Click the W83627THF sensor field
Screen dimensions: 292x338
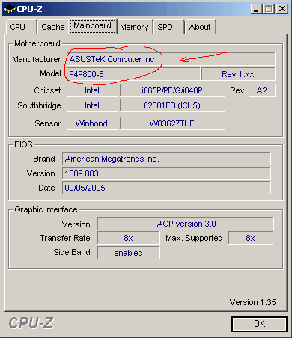172,123
